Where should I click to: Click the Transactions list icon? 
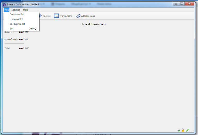56,16
